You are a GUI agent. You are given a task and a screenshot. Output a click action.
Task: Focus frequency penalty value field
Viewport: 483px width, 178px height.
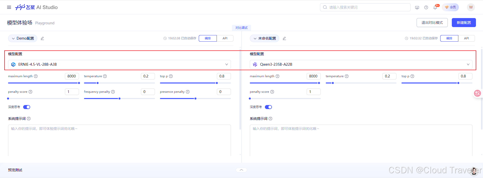coord(148,92)
